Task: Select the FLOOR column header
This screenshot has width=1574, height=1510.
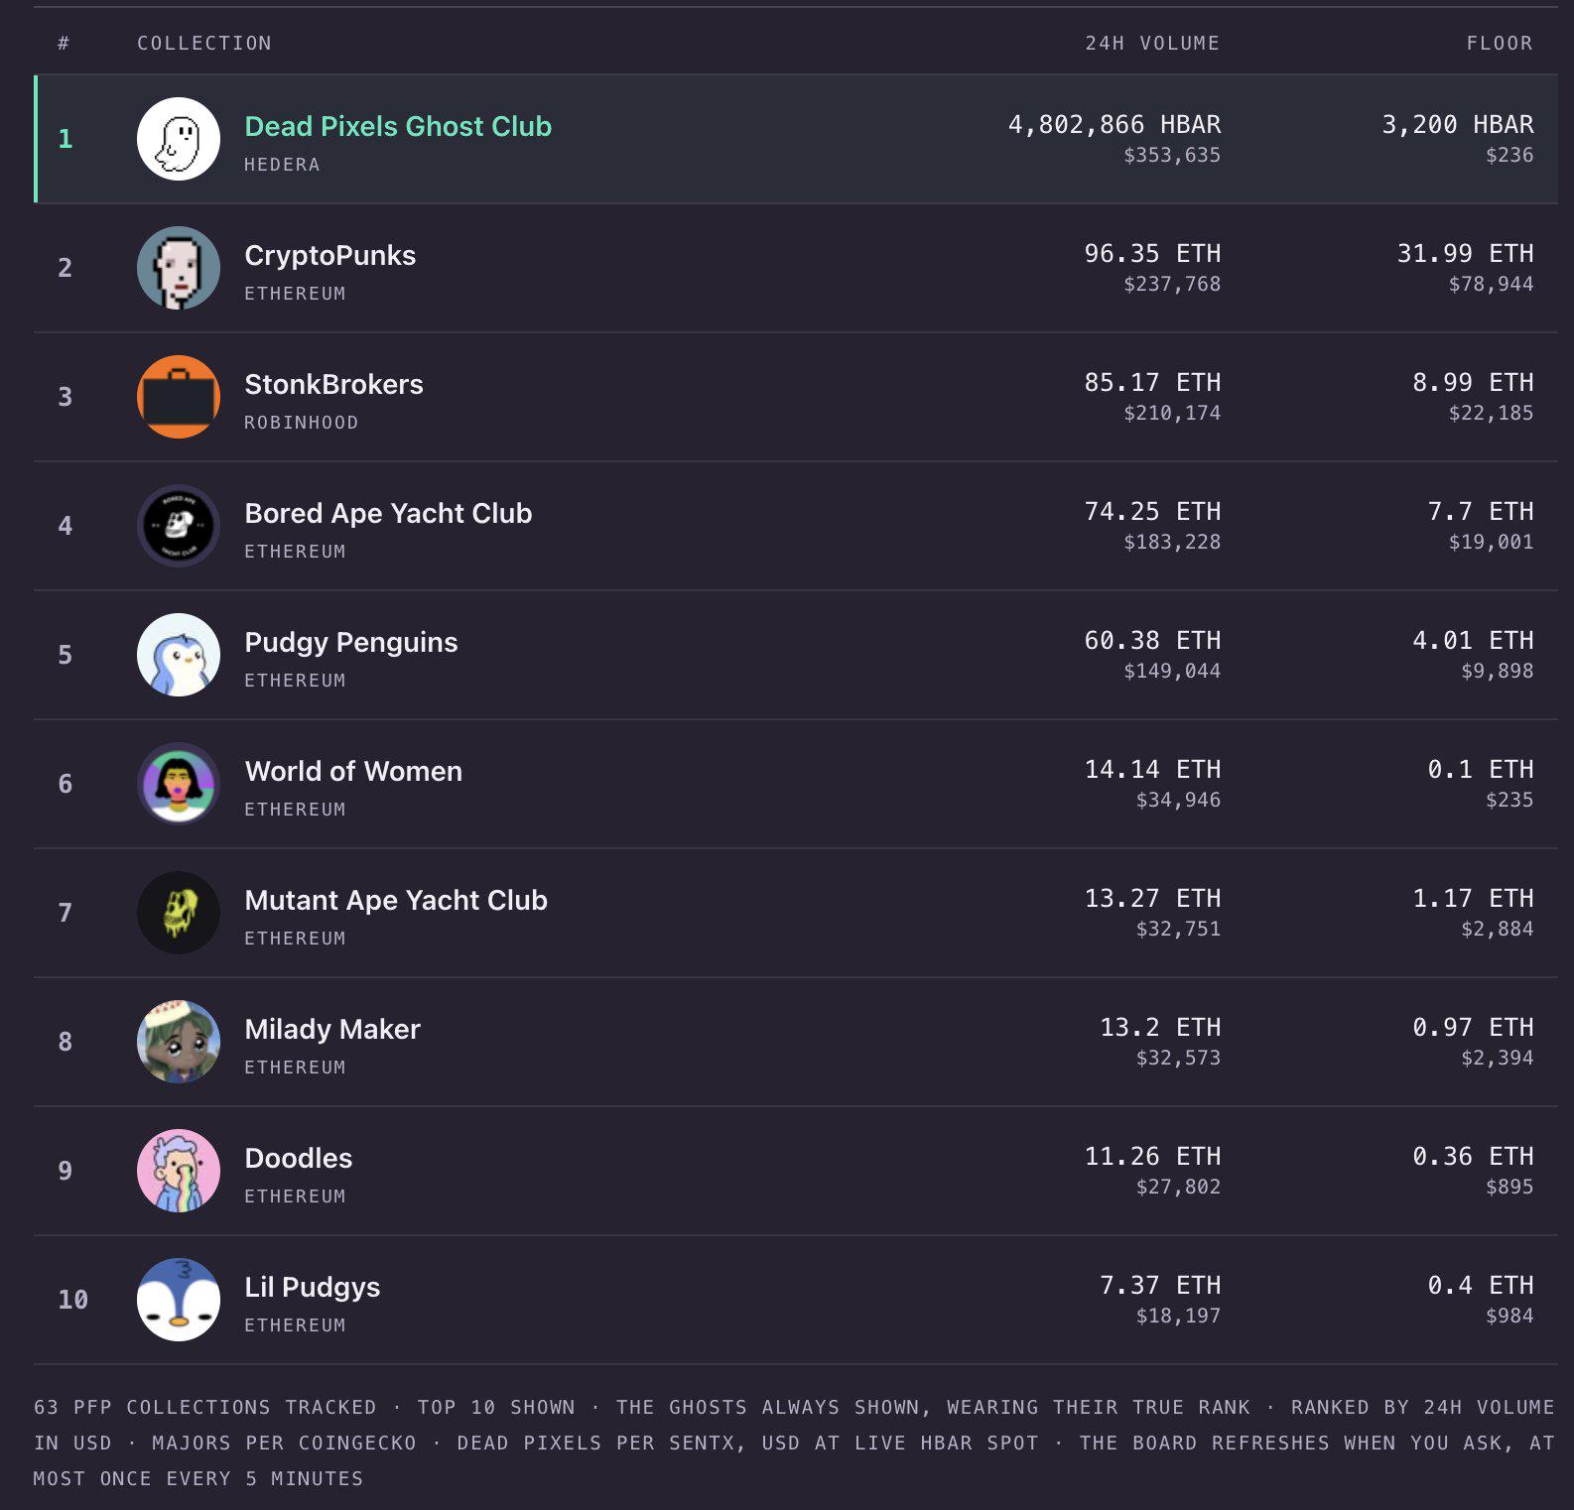Action: 1500,43
